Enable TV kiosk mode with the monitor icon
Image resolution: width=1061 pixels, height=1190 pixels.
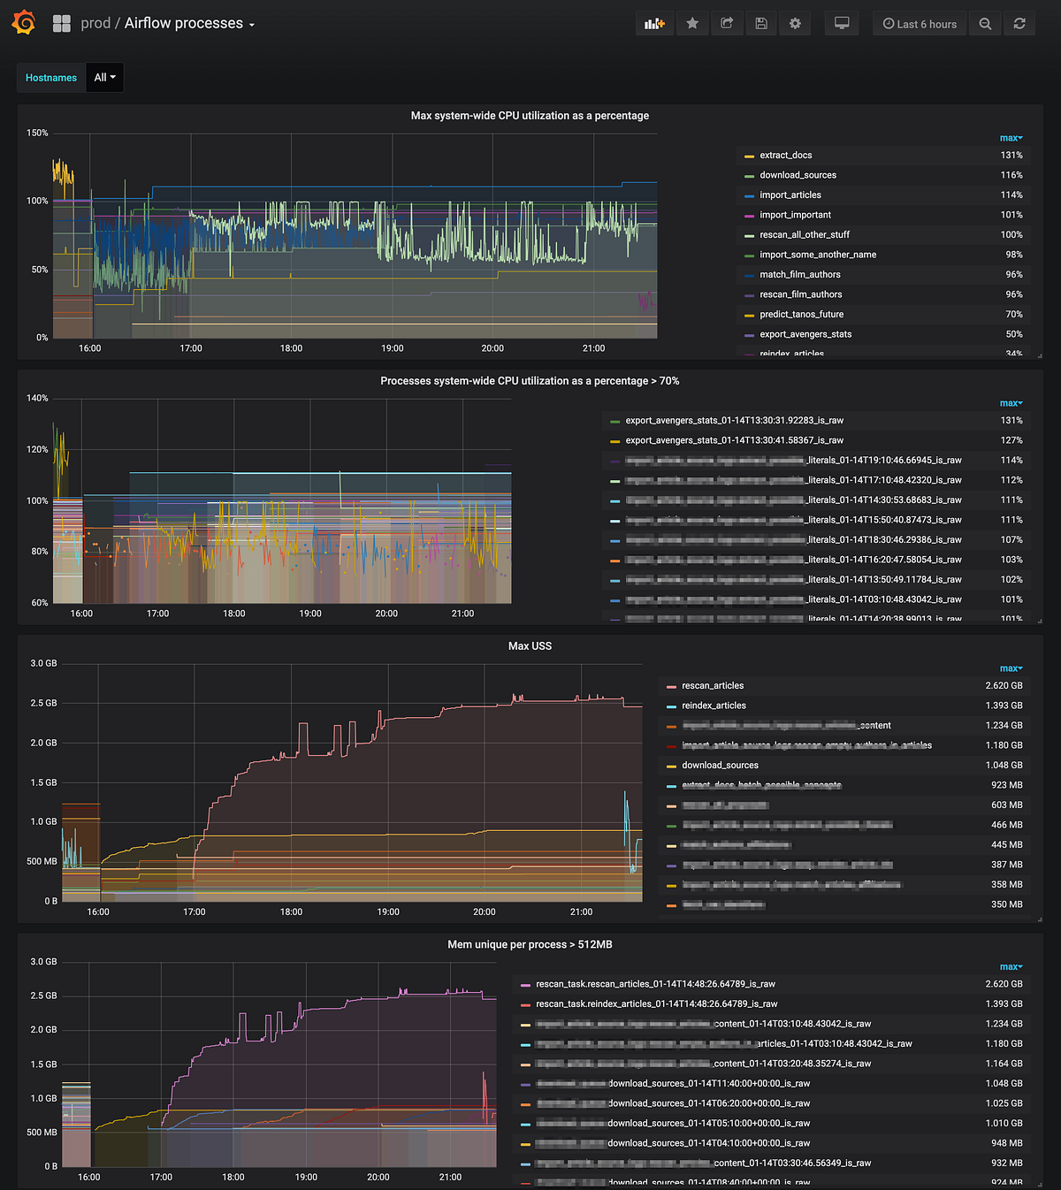point(841,23)
